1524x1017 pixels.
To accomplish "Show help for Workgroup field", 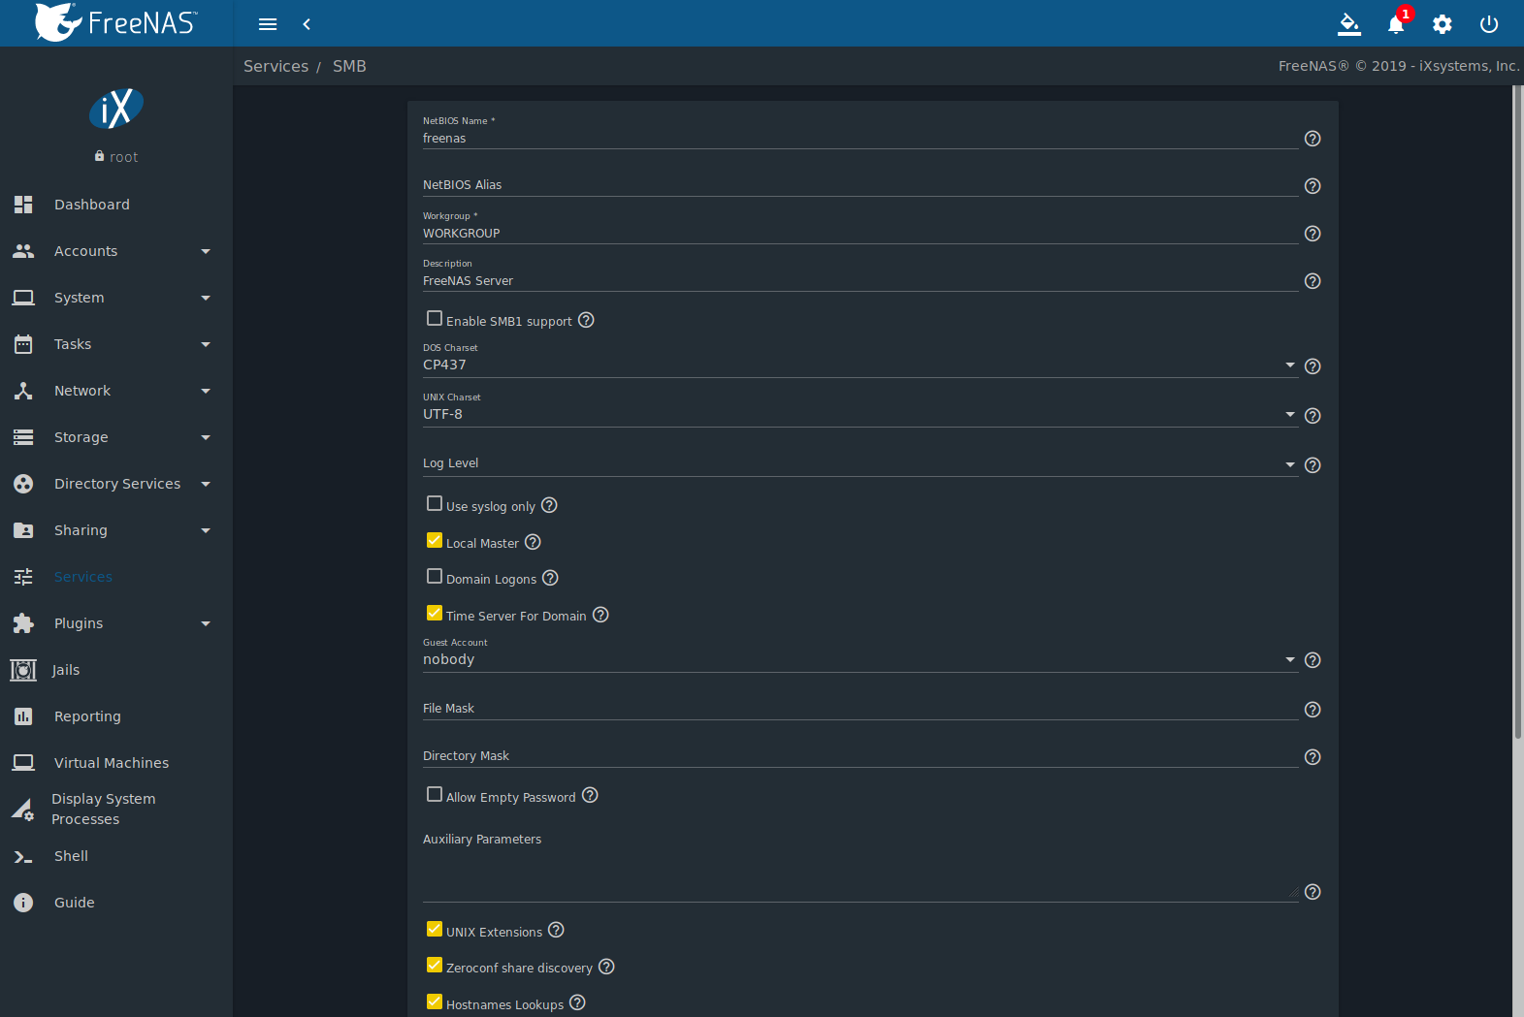I will coord(1313,234).
